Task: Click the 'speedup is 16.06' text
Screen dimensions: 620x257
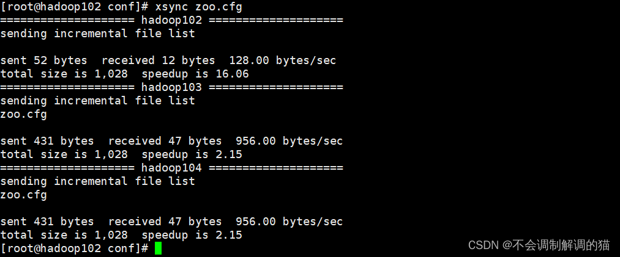Action: coord(192,74)
